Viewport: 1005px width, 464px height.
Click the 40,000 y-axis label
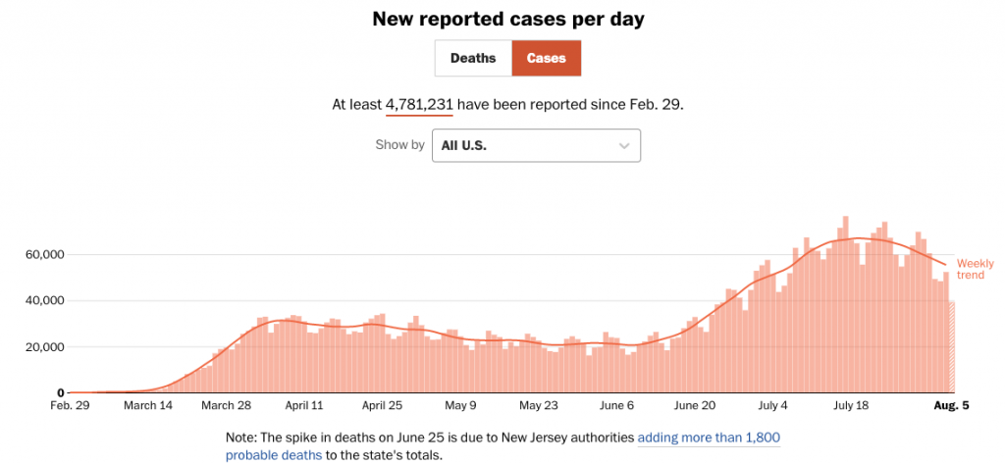point(43,301)
